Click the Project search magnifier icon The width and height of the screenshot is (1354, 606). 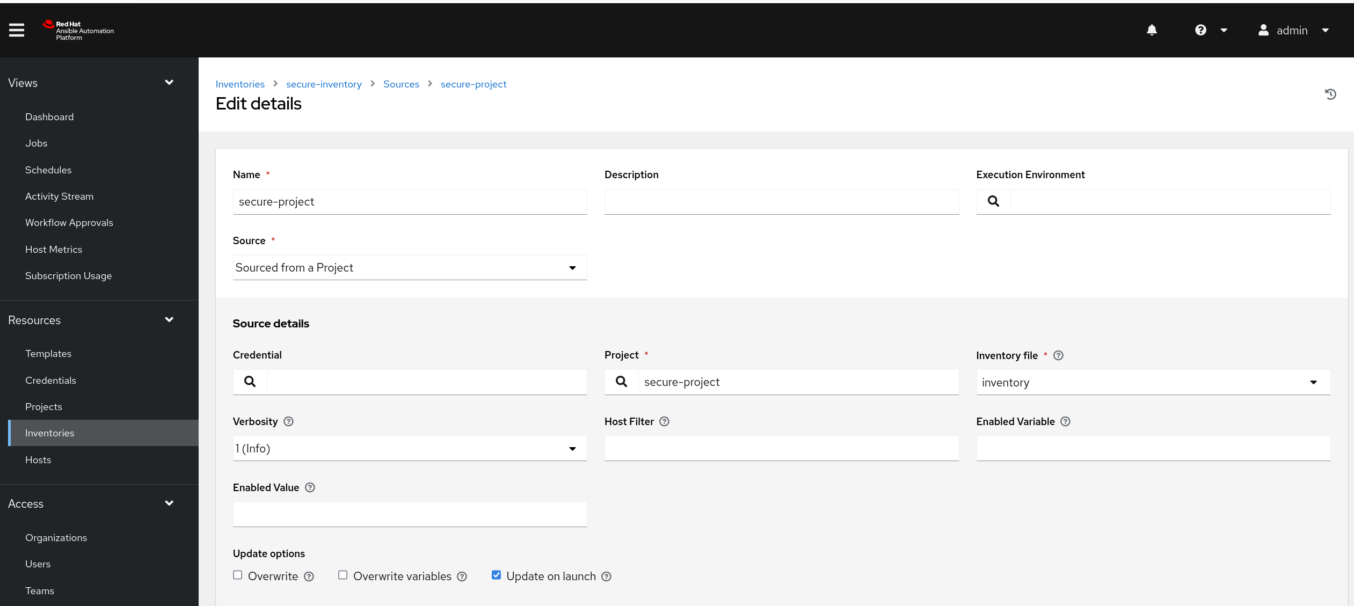pyautogui.click(x=621, y=382)
